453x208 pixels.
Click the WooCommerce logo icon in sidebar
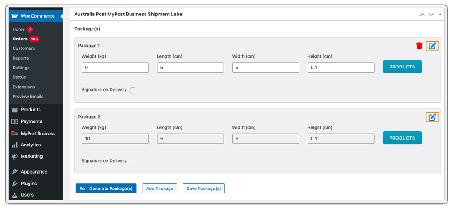14,16
